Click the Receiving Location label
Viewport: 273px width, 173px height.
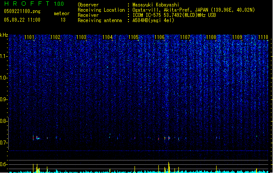point(101,10)
